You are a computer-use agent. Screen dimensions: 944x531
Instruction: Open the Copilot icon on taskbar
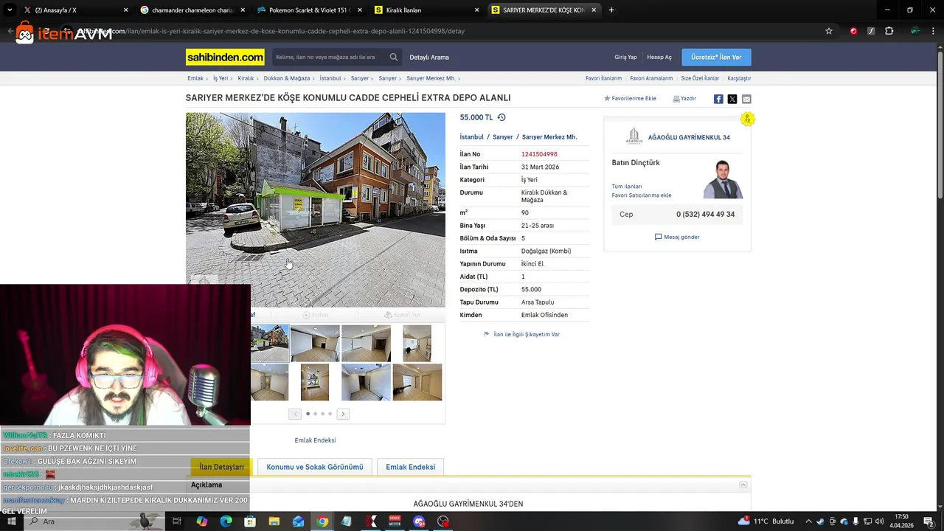click(x=202, y=521)
